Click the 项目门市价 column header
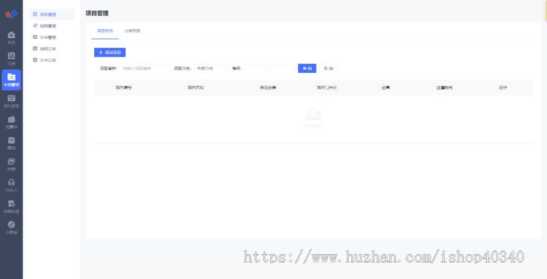Screen dimensions: 547x279 pos(326,88)
